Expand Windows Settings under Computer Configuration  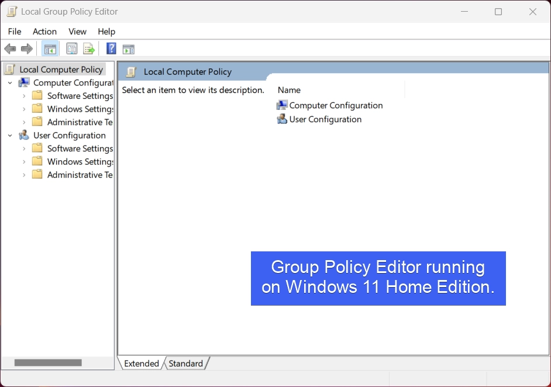24,109
